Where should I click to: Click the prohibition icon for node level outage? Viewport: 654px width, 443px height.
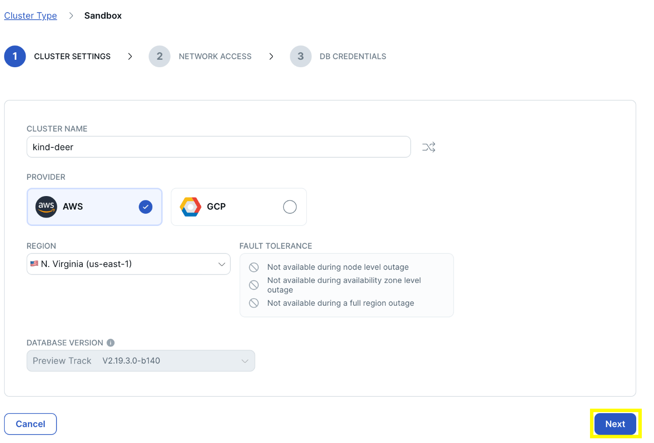254,267
